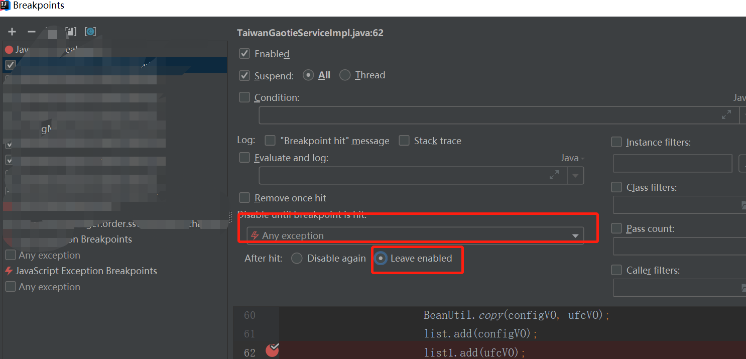Group breakpoints by class icon
This screenshot has height=359, width=746.
click(x=90, y=32)
